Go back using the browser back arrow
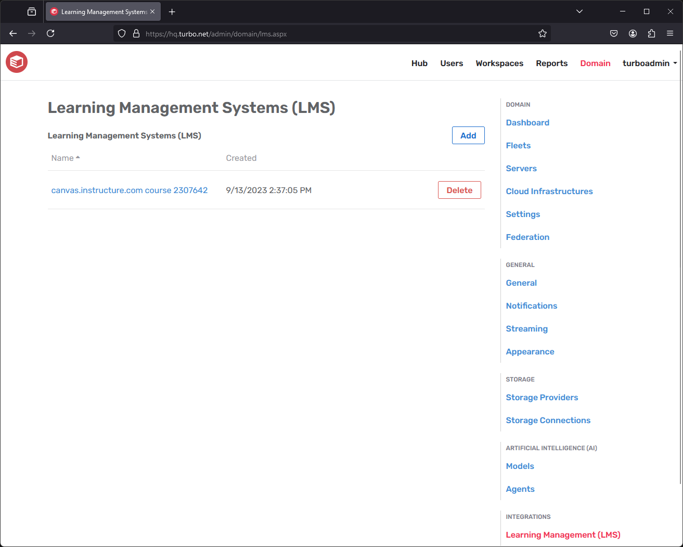The height and width of the screenshot is (547, 683). 12,33
